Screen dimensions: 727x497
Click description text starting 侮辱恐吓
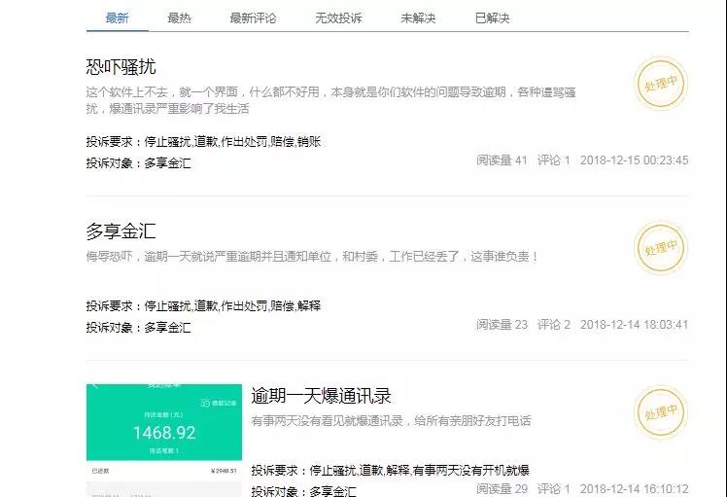coord(312,256)
